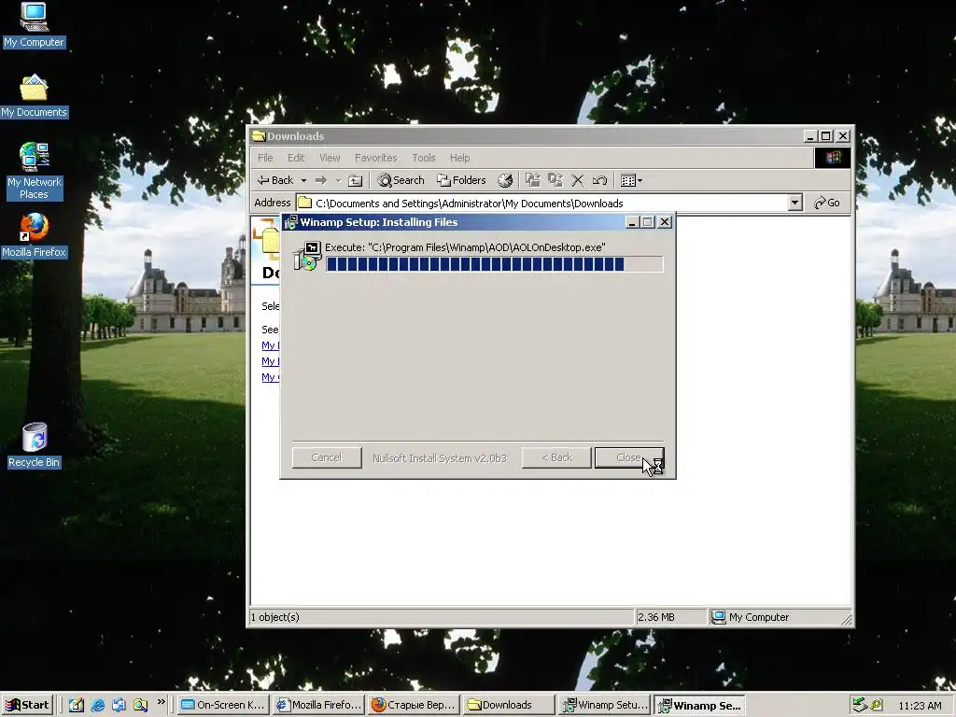Click the second system tray icon
The height and width of the screenshot is (717, 956).
click(x=877, y=706)
